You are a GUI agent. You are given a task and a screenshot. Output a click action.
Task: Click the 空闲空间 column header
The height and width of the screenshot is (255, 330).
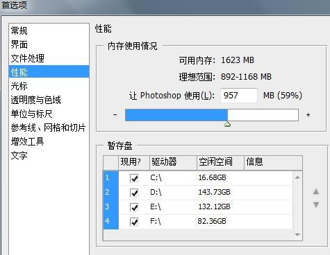tap(220, 163)
